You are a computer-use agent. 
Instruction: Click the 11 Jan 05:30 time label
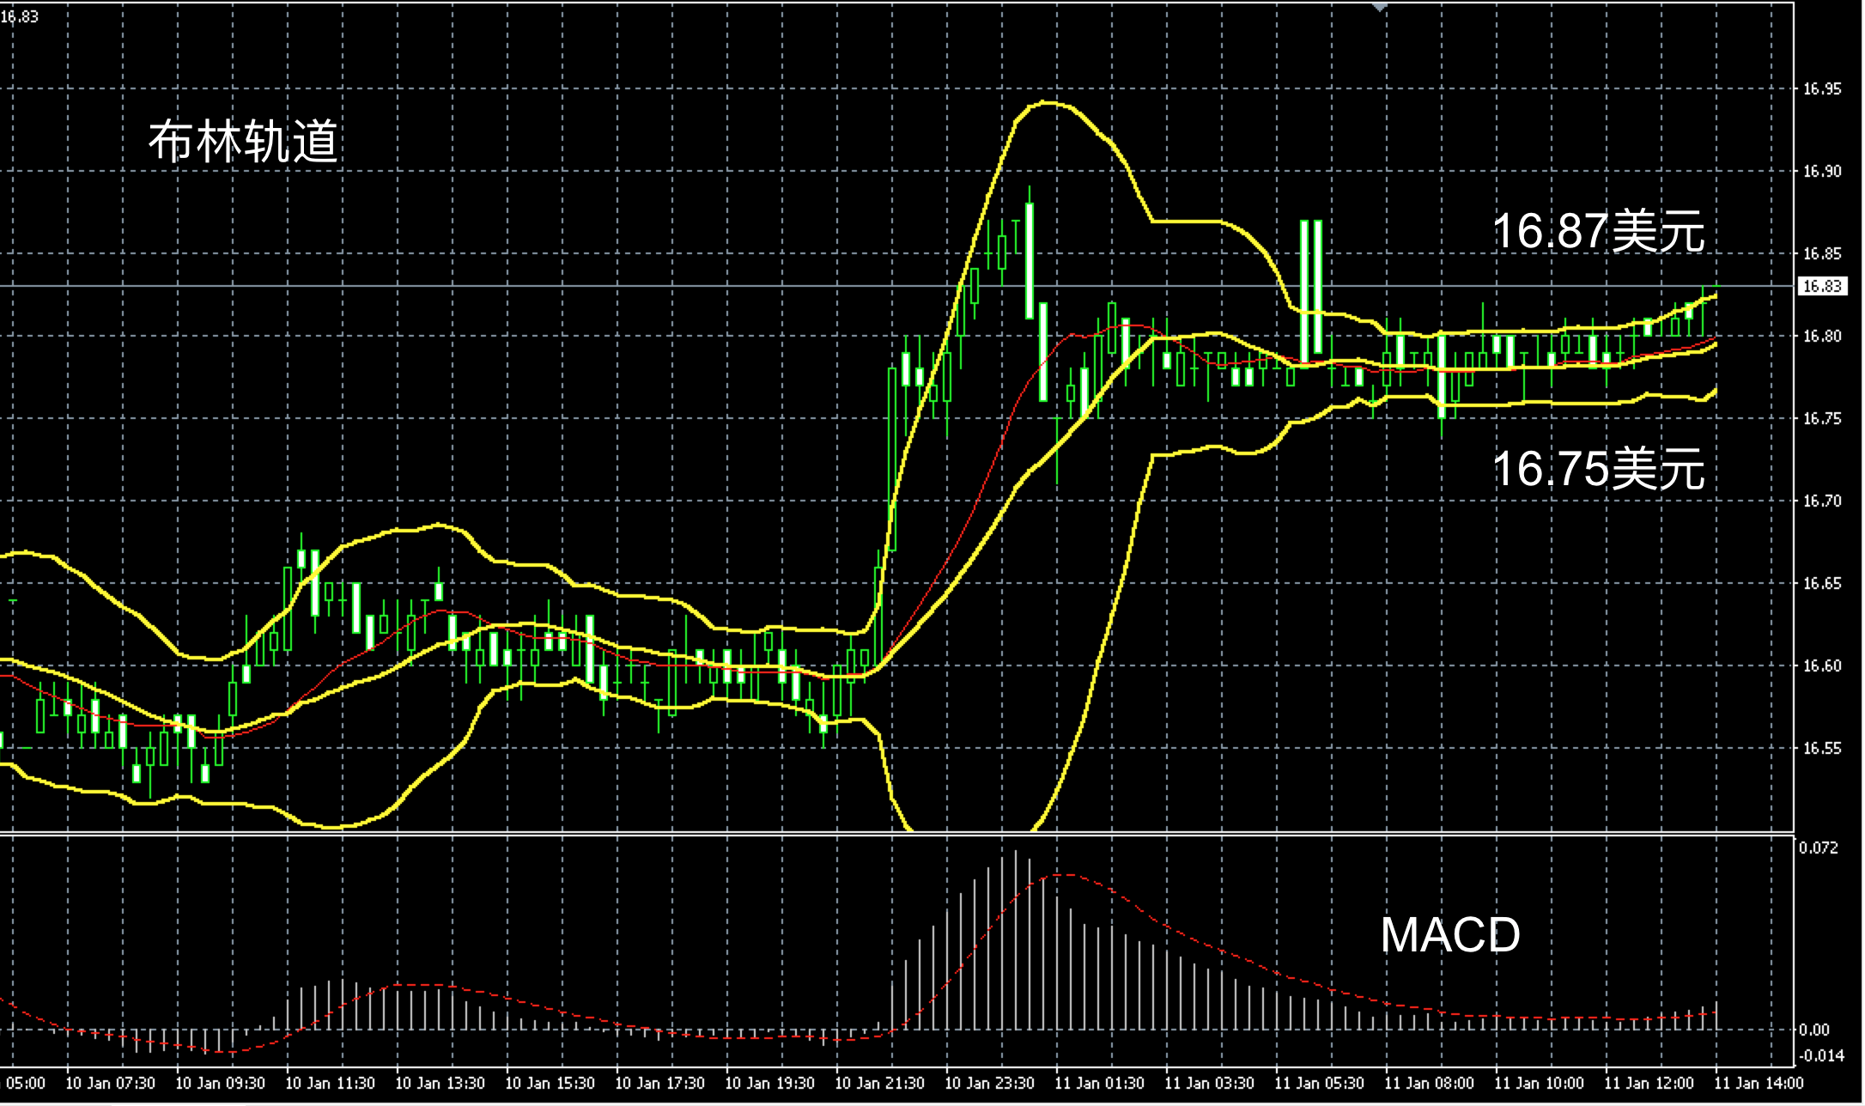[1319, 1084]
